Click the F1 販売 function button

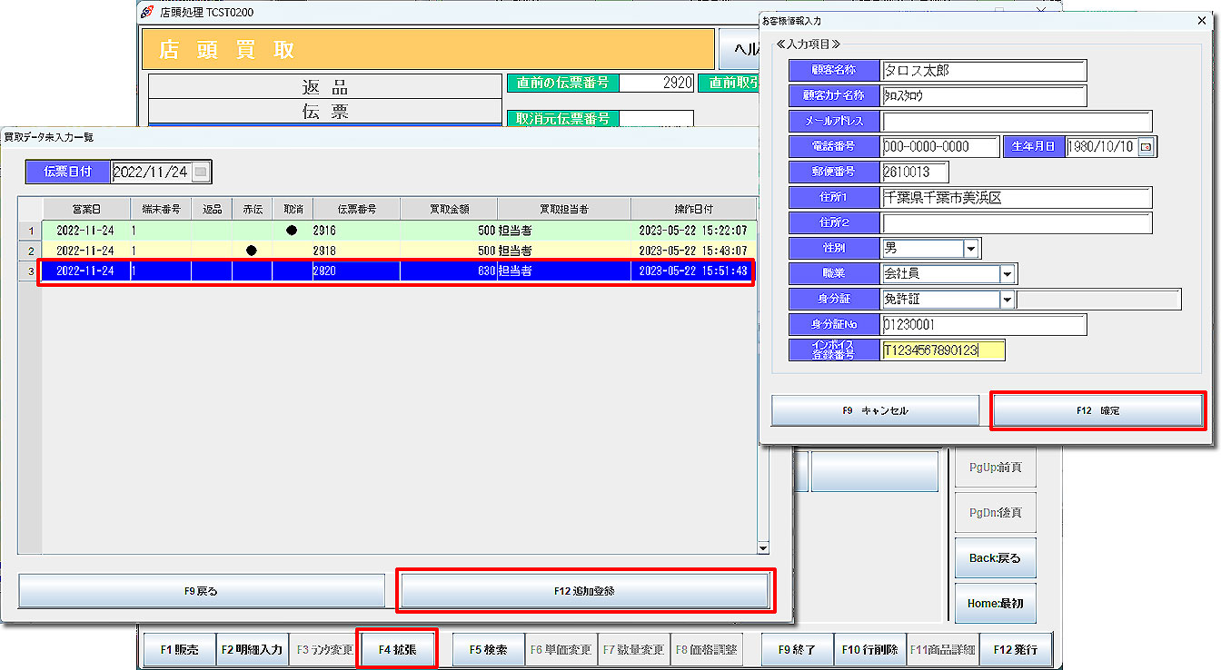coord(179,649)
